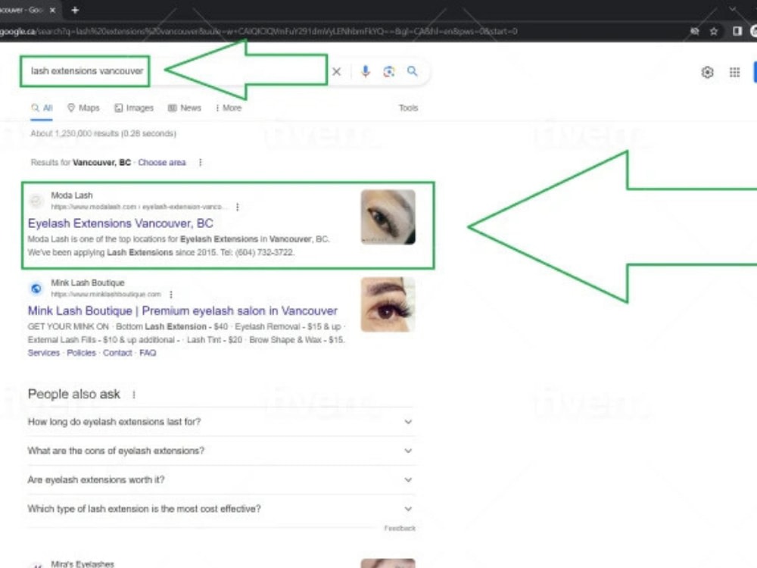This screenshot has height=568, width=757.
Task: Bookmark this page with the star icon
Action: click(714, 31)
